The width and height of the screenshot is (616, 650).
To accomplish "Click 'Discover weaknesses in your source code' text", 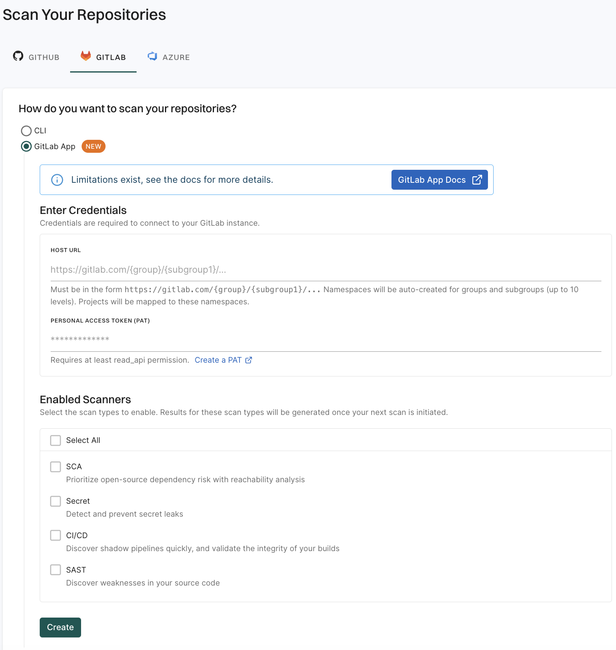I will (x=143, y=583).
